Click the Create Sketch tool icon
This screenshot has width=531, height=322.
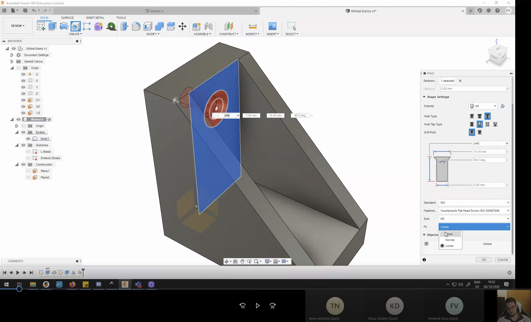[x=41, y=26]
